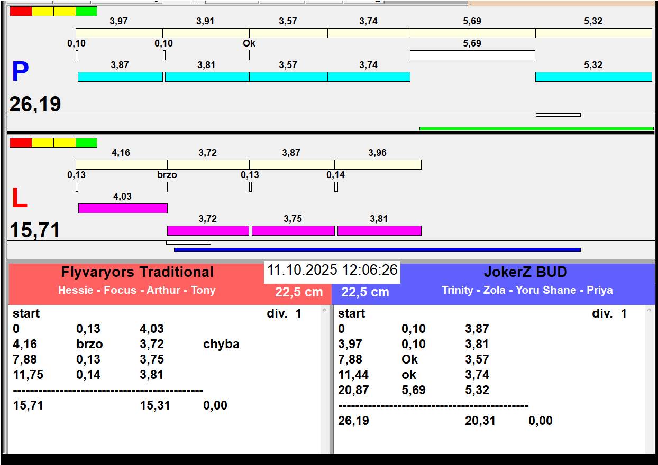Click 0,14 in Flyvaryors results list
The image size is (658, 465).
tap(88, 375)
